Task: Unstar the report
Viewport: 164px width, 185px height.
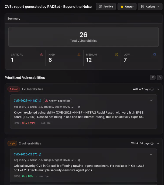Action: (x=127, y=7)
